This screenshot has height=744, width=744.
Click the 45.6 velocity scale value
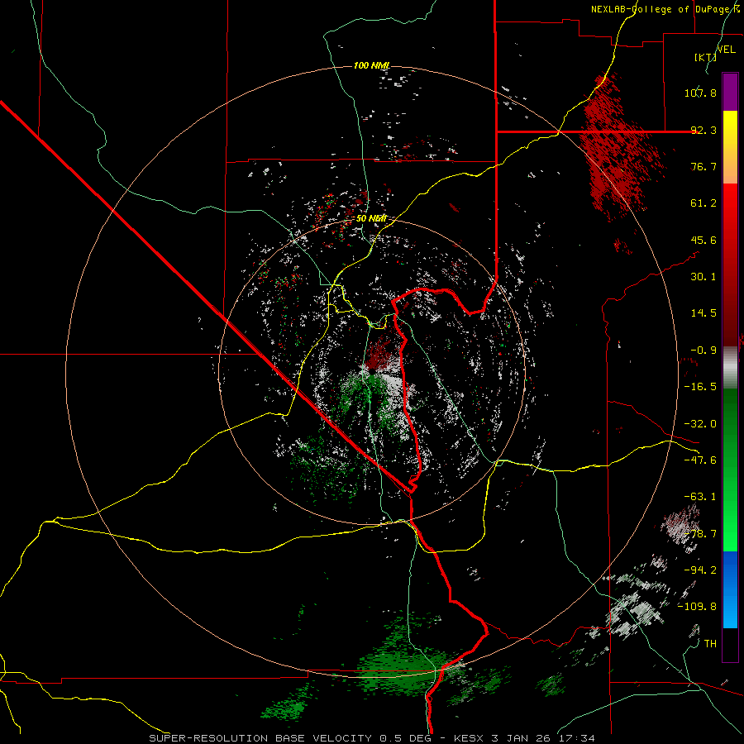click(x=703, y=240)
